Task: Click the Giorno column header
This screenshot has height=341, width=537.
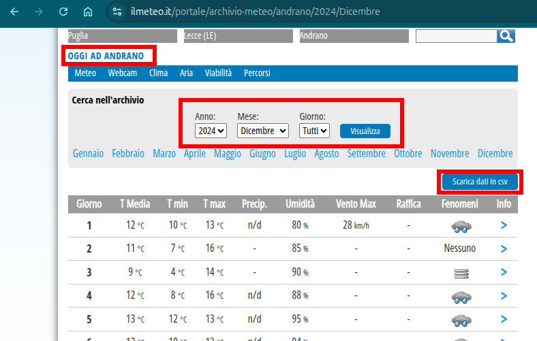Action: tap(89, 204)
